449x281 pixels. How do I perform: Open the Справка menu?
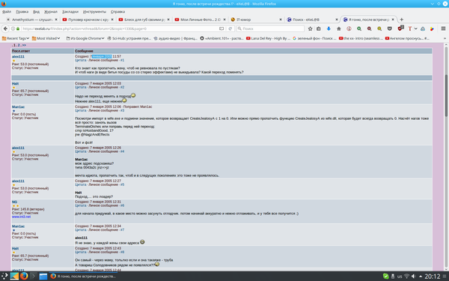click(x=117, y=12)
